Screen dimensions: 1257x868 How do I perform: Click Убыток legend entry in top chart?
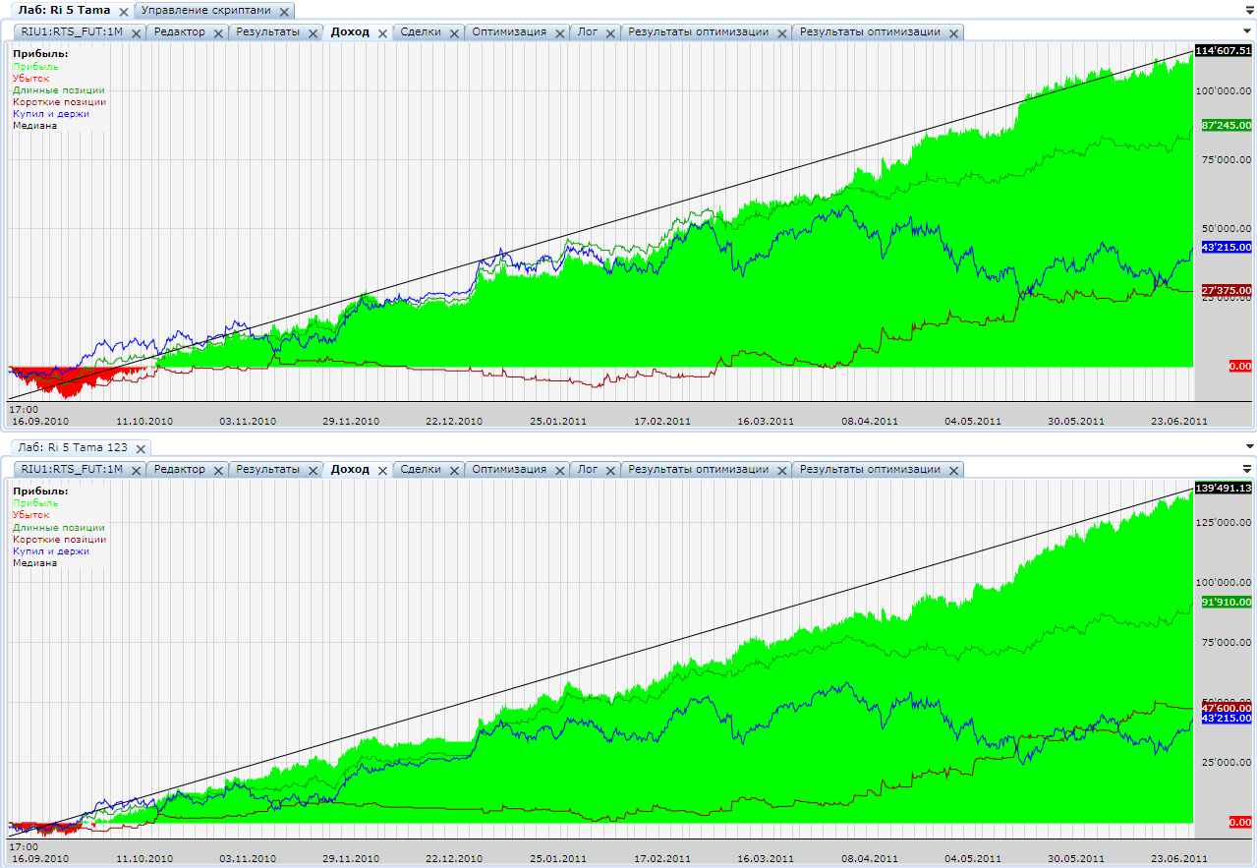[29, 78]
